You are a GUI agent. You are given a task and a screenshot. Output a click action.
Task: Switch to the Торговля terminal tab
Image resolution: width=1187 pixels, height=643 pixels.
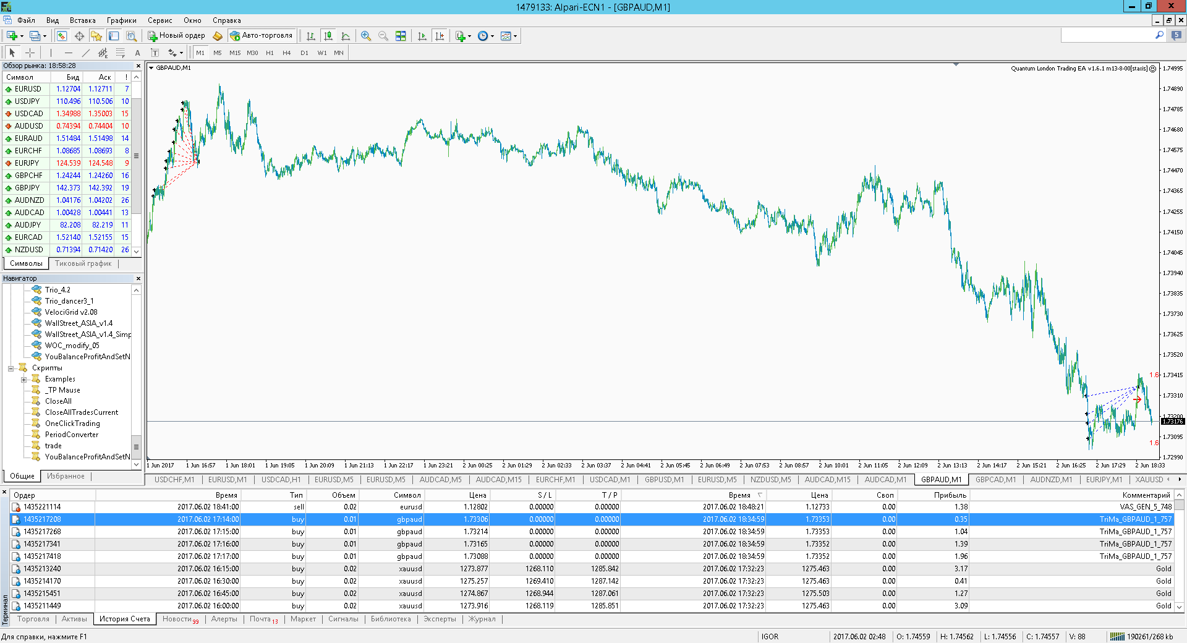click(33, 619)
